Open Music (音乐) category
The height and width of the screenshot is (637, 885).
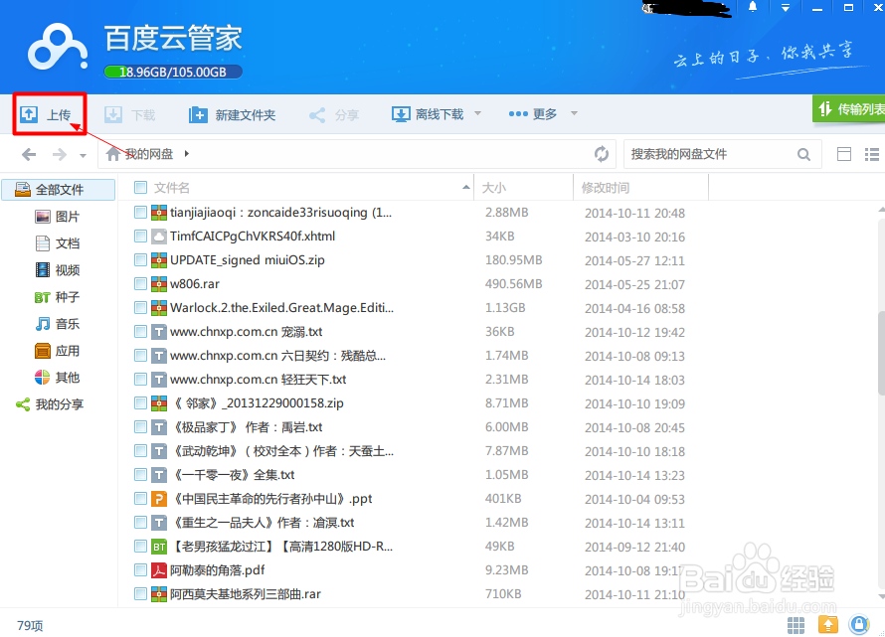pyautogui.click(x=57, y=324)
